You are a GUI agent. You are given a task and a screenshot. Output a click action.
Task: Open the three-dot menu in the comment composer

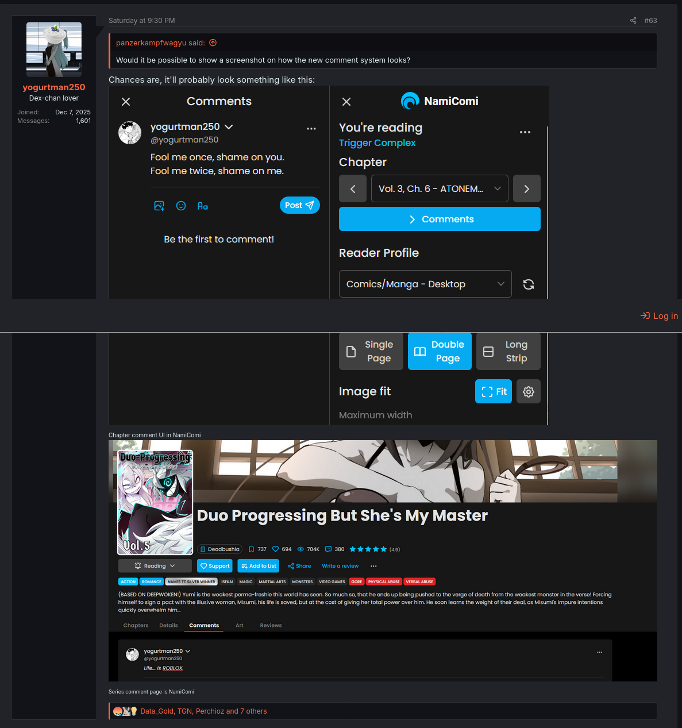[311, 129]
